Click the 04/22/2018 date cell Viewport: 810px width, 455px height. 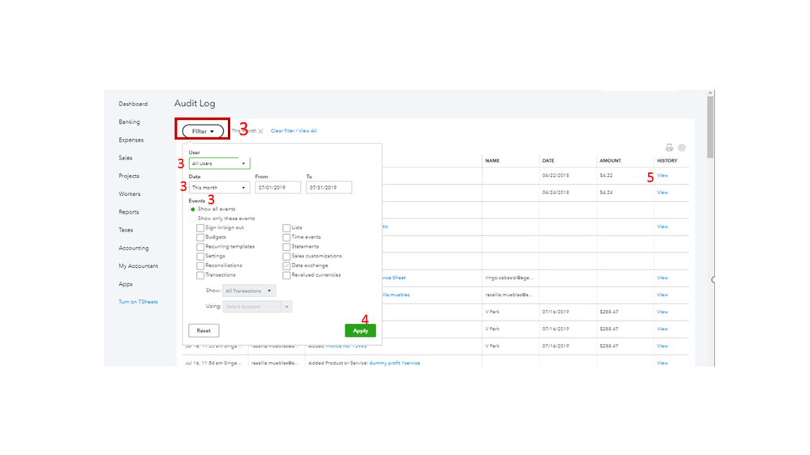click(556, 176)
